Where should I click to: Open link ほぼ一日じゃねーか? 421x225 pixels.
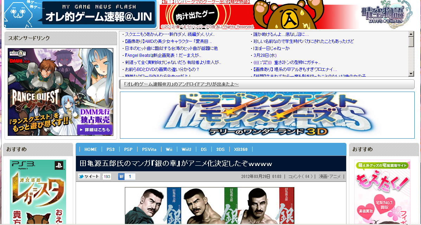[x=272, y=48]
